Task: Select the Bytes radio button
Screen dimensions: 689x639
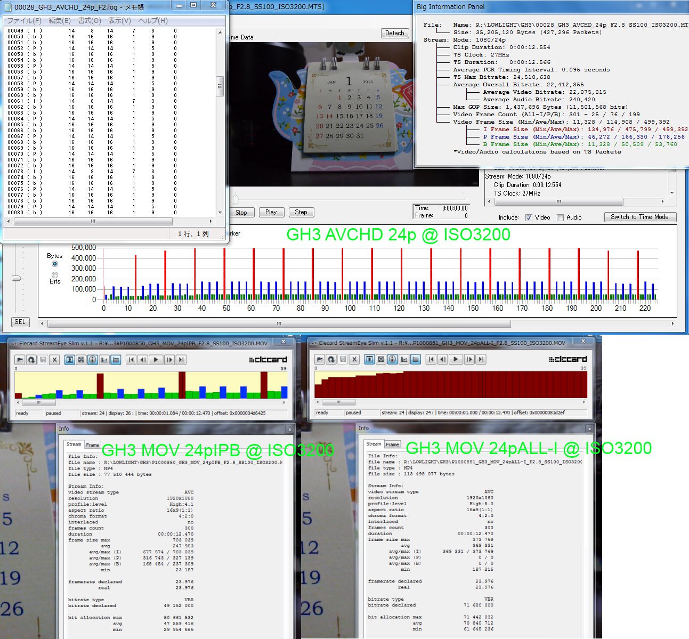Action: (x=55, y=264)
